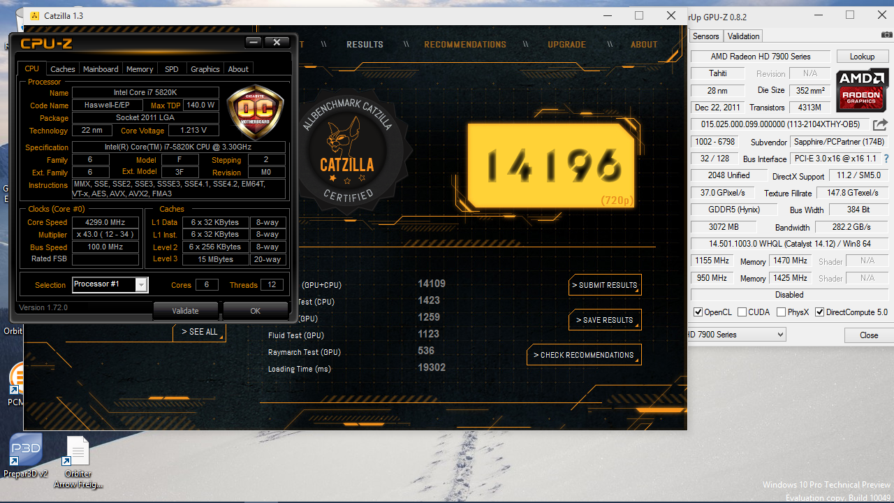Click the Cores value 6
This screenshot has width=894, height=503.
pos(206,285)
